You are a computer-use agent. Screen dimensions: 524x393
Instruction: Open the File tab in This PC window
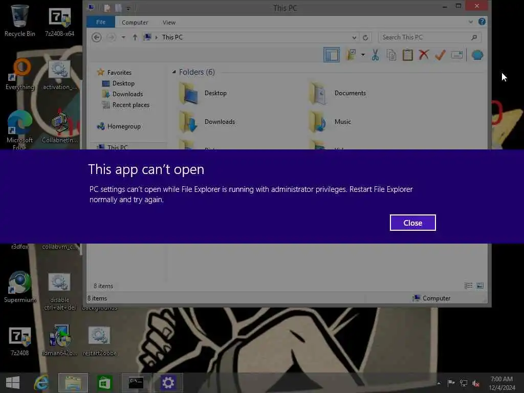101,22
